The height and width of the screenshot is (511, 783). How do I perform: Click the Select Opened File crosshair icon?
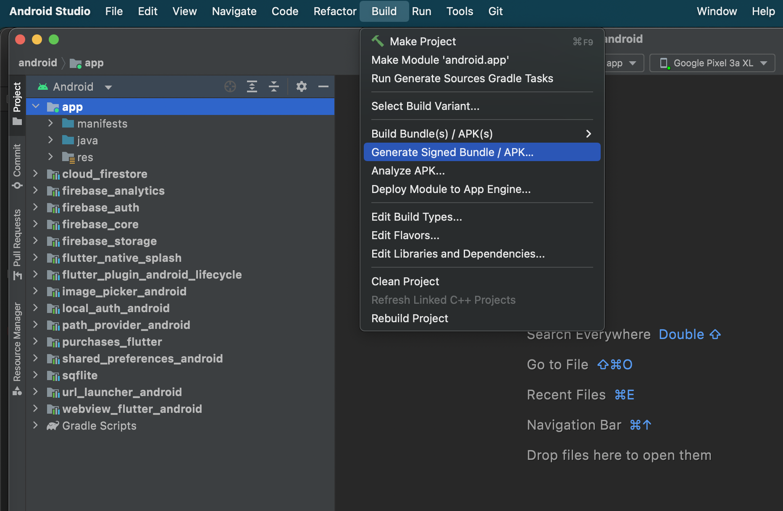pos(230,86)
